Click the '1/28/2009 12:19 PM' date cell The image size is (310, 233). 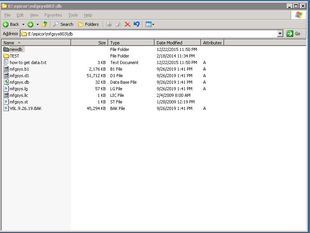[175, 102]
